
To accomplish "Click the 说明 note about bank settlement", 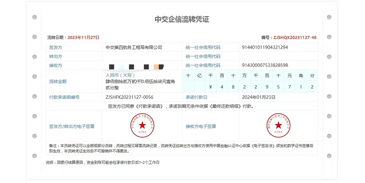I will (103, 163).
